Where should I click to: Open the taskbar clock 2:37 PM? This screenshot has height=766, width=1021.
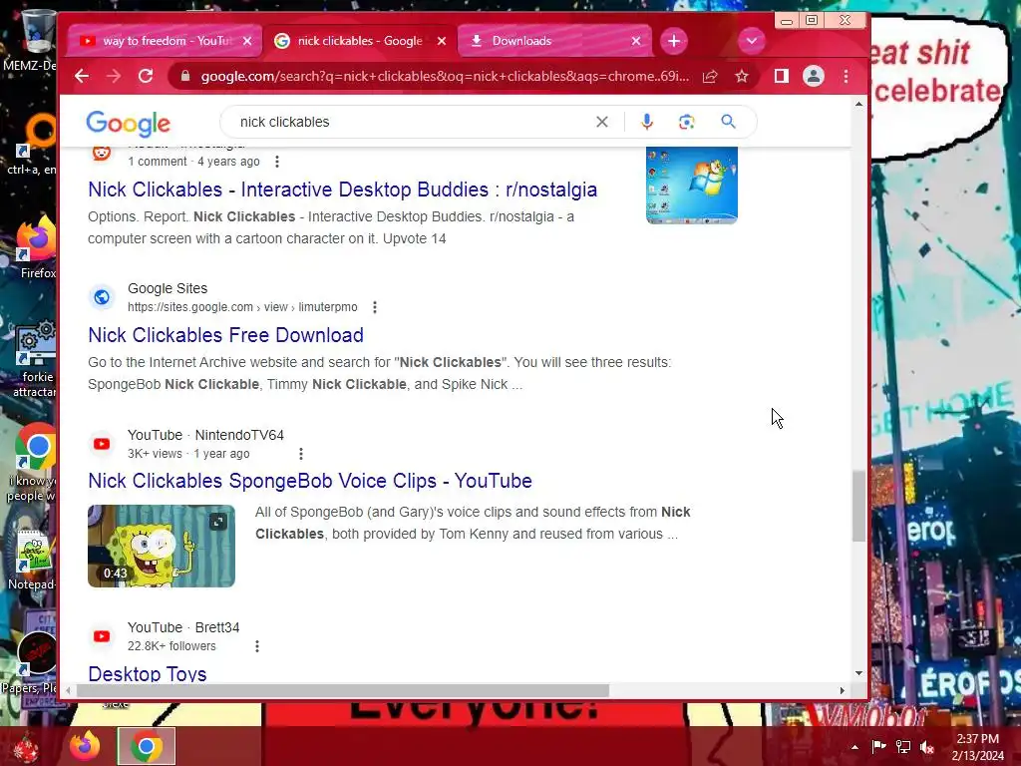click(x=977, y=746)
